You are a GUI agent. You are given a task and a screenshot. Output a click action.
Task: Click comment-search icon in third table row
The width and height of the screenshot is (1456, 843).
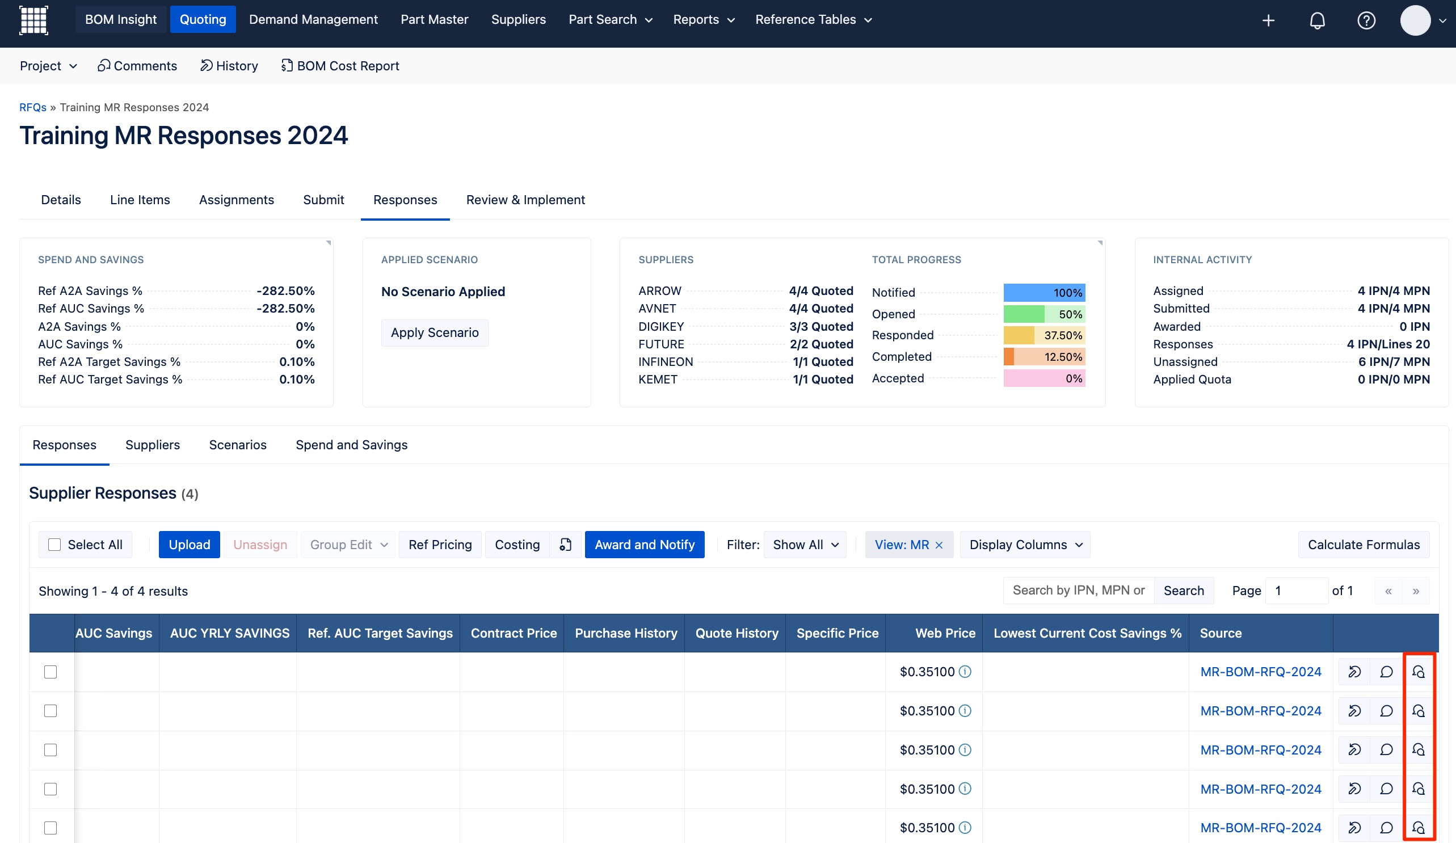1419,750
